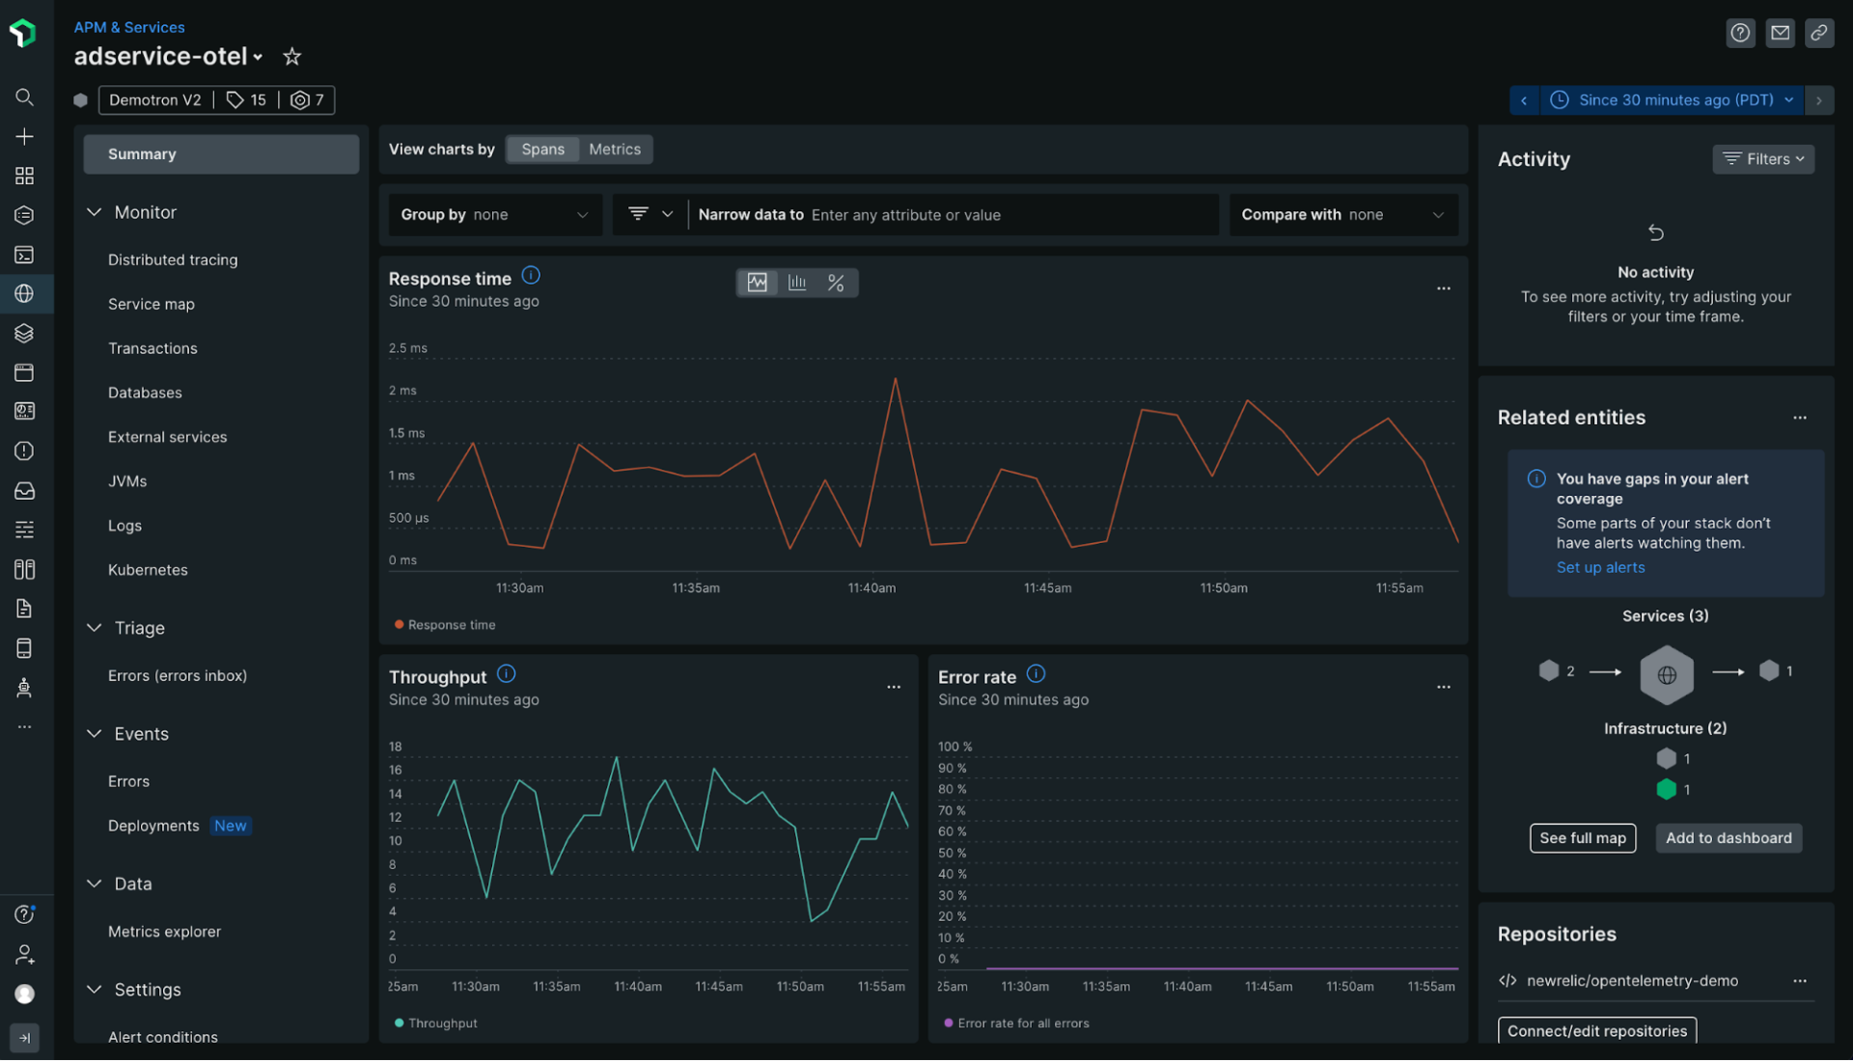Open the Compare with dropdown
The height and width of the screenshot is (1061, 1853).
tap(1342, 214)
